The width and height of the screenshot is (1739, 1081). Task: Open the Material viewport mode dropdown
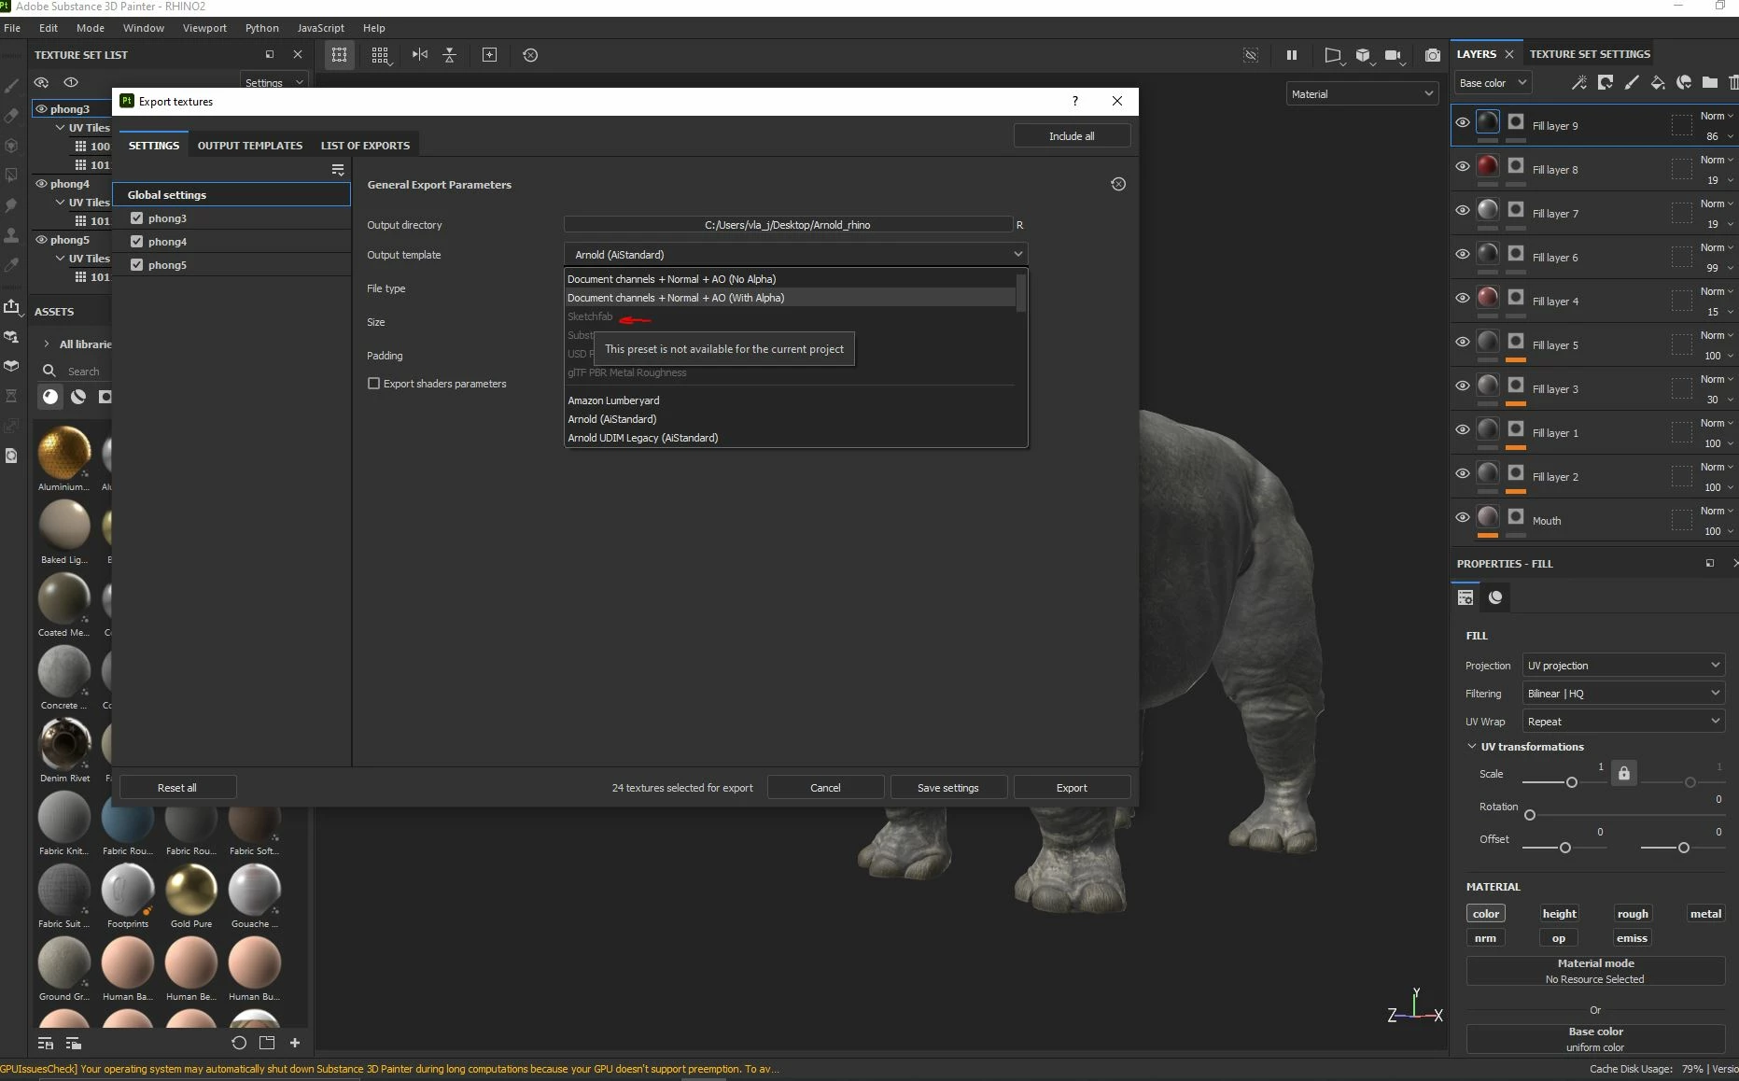point(1362,93)
